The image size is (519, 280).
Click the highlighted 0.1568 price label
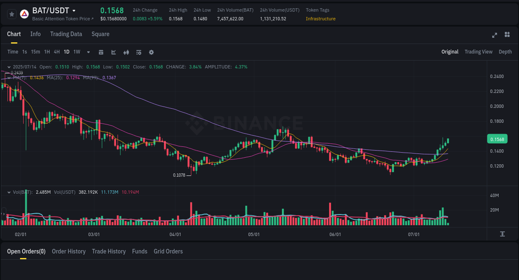497,139
